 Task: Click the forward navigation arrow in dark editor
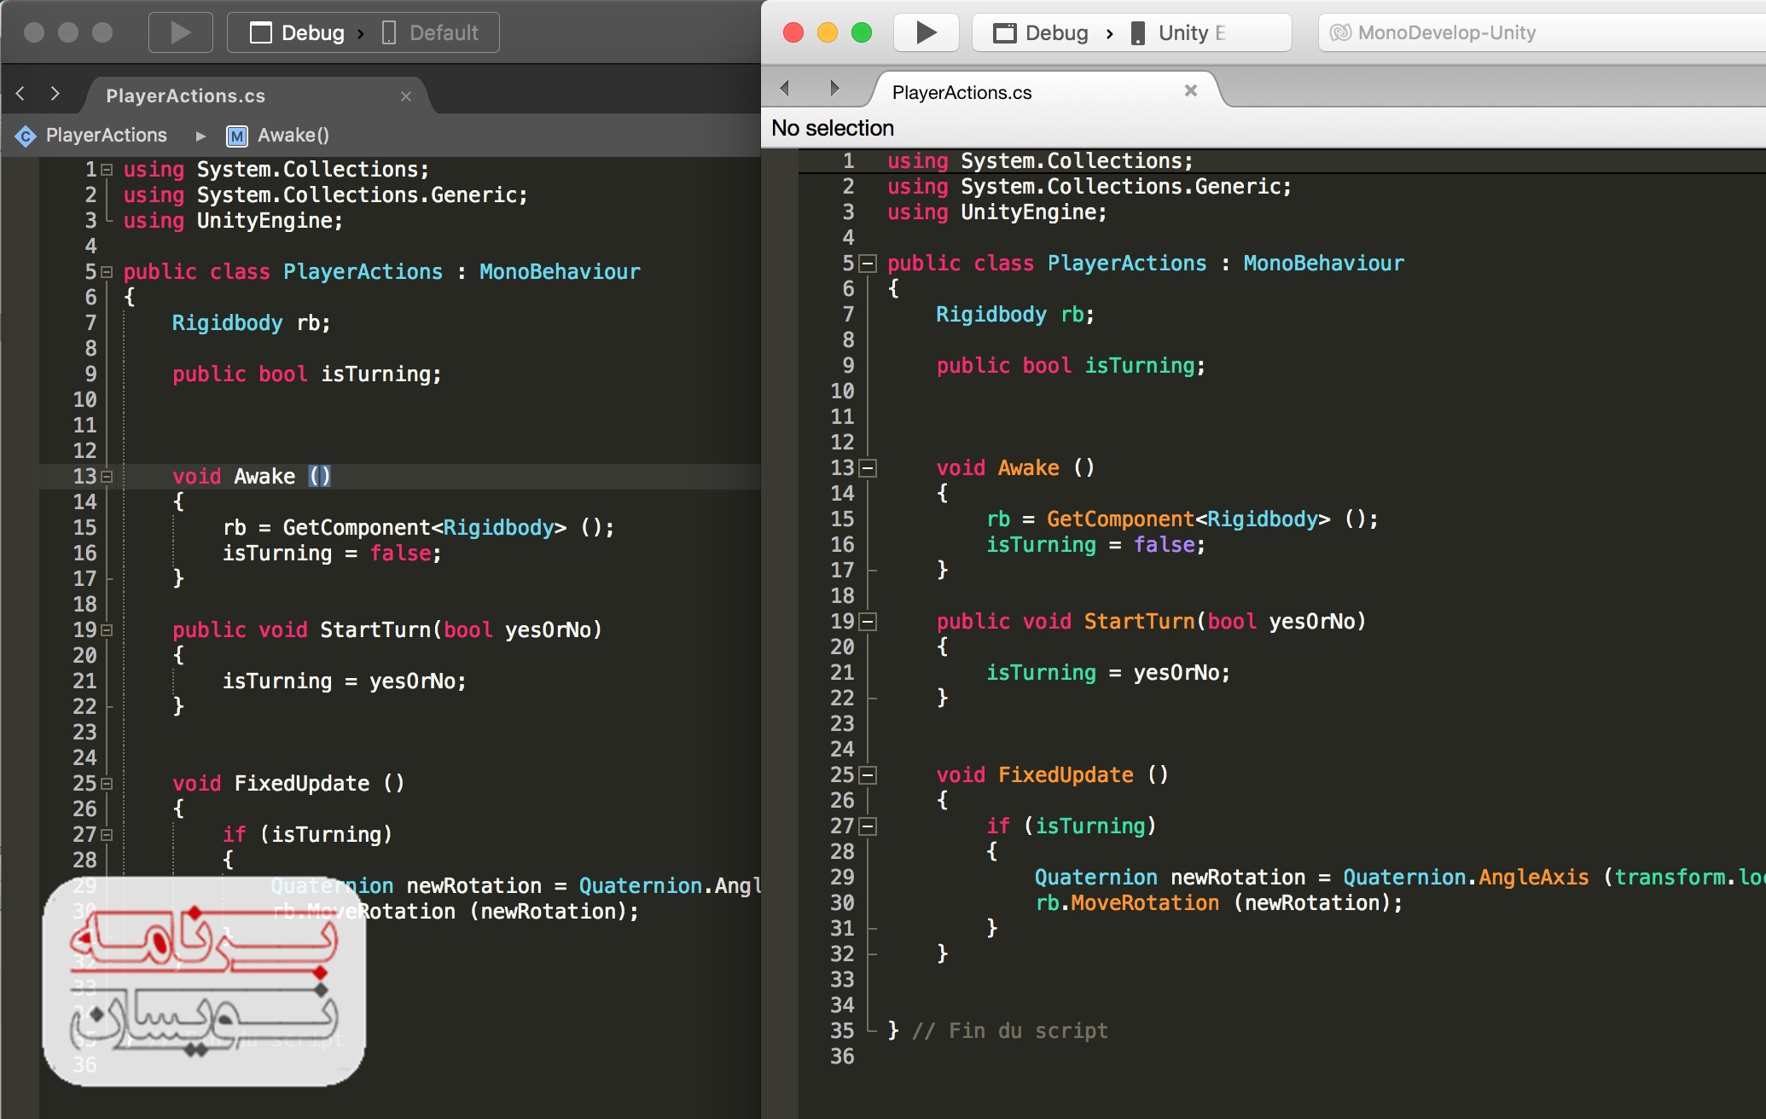[55, 94]
